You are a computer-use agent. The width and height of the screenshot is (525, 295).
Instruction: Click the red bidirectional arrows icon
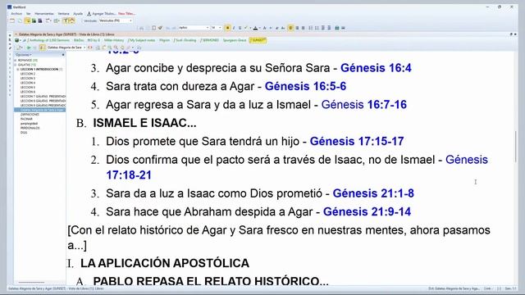click(90, 48)
